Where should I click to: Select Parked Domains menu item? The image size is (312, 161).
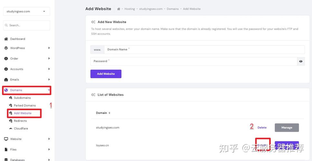tap(24, 106)
